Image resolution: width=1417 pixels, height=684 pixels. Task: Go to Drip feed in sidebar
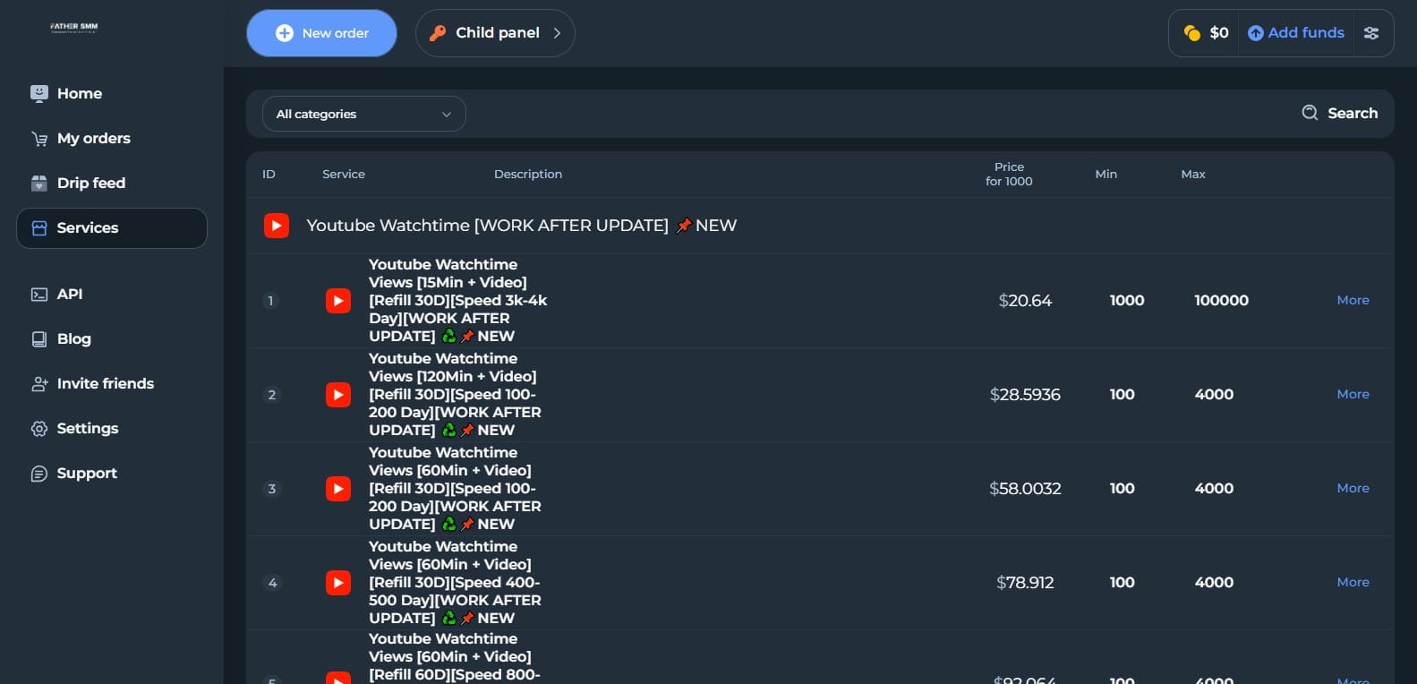90,183
